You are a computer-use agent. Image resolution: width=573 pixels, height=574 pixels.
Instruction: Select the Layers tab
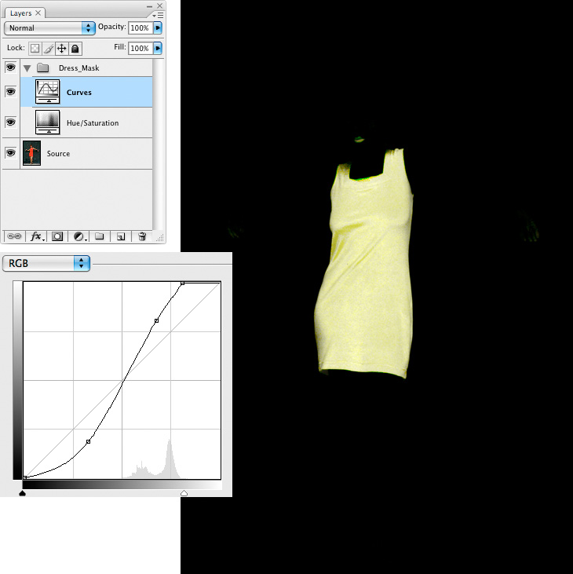coord(20,13)
